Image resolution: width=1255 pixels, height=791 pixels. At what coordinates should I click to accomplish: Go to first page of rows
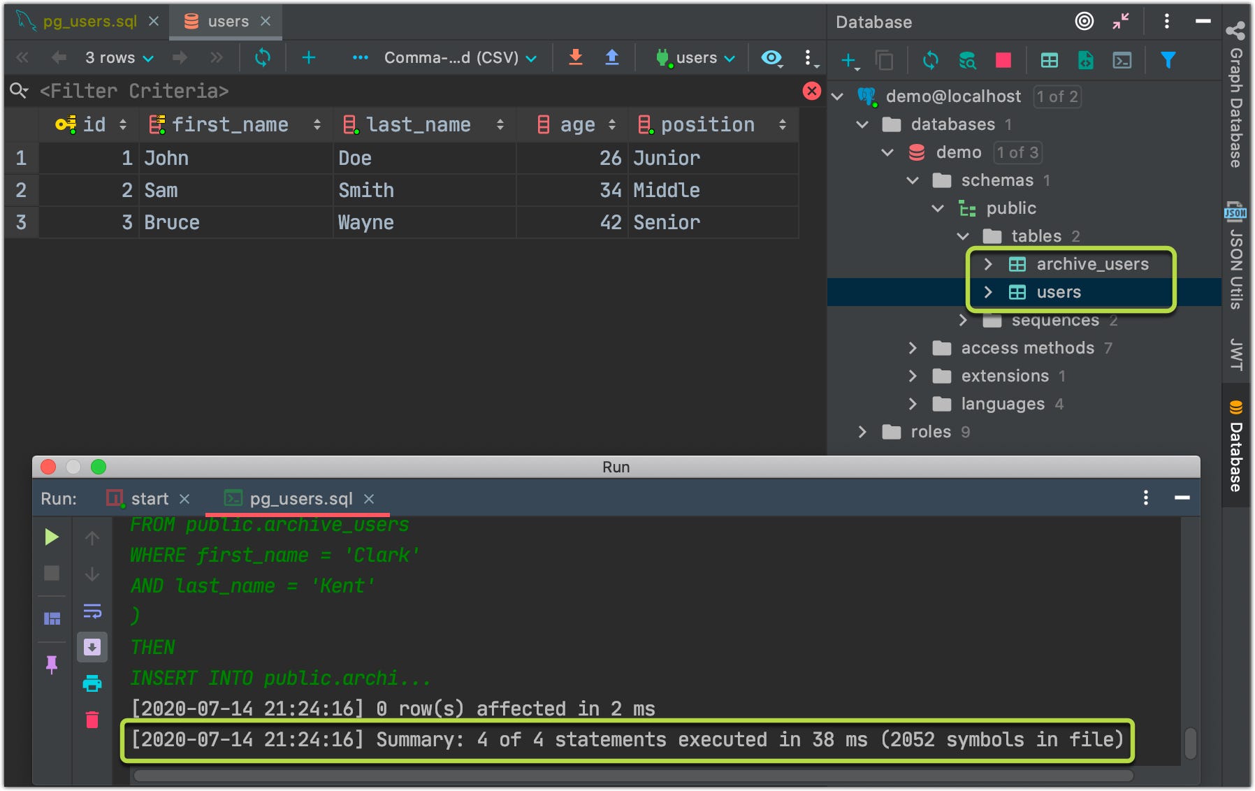(22, 57)
